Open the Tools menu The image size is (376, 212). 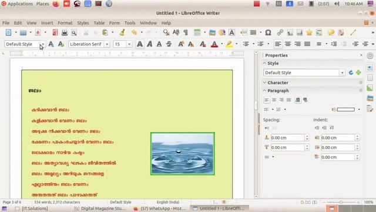click(130, 23)
